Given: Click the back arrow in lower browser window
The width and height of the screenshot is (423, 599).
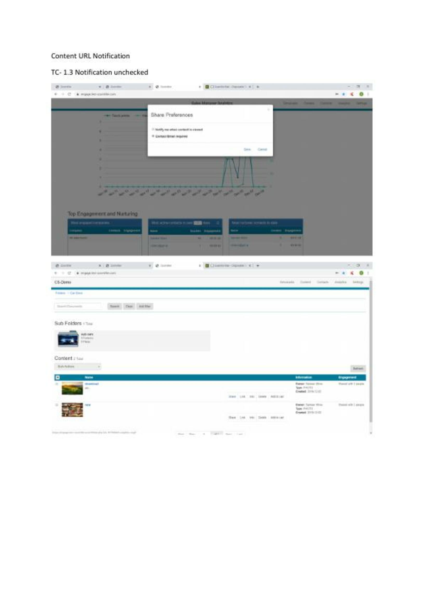Looking at the screenshot, I should pos(56,273).
